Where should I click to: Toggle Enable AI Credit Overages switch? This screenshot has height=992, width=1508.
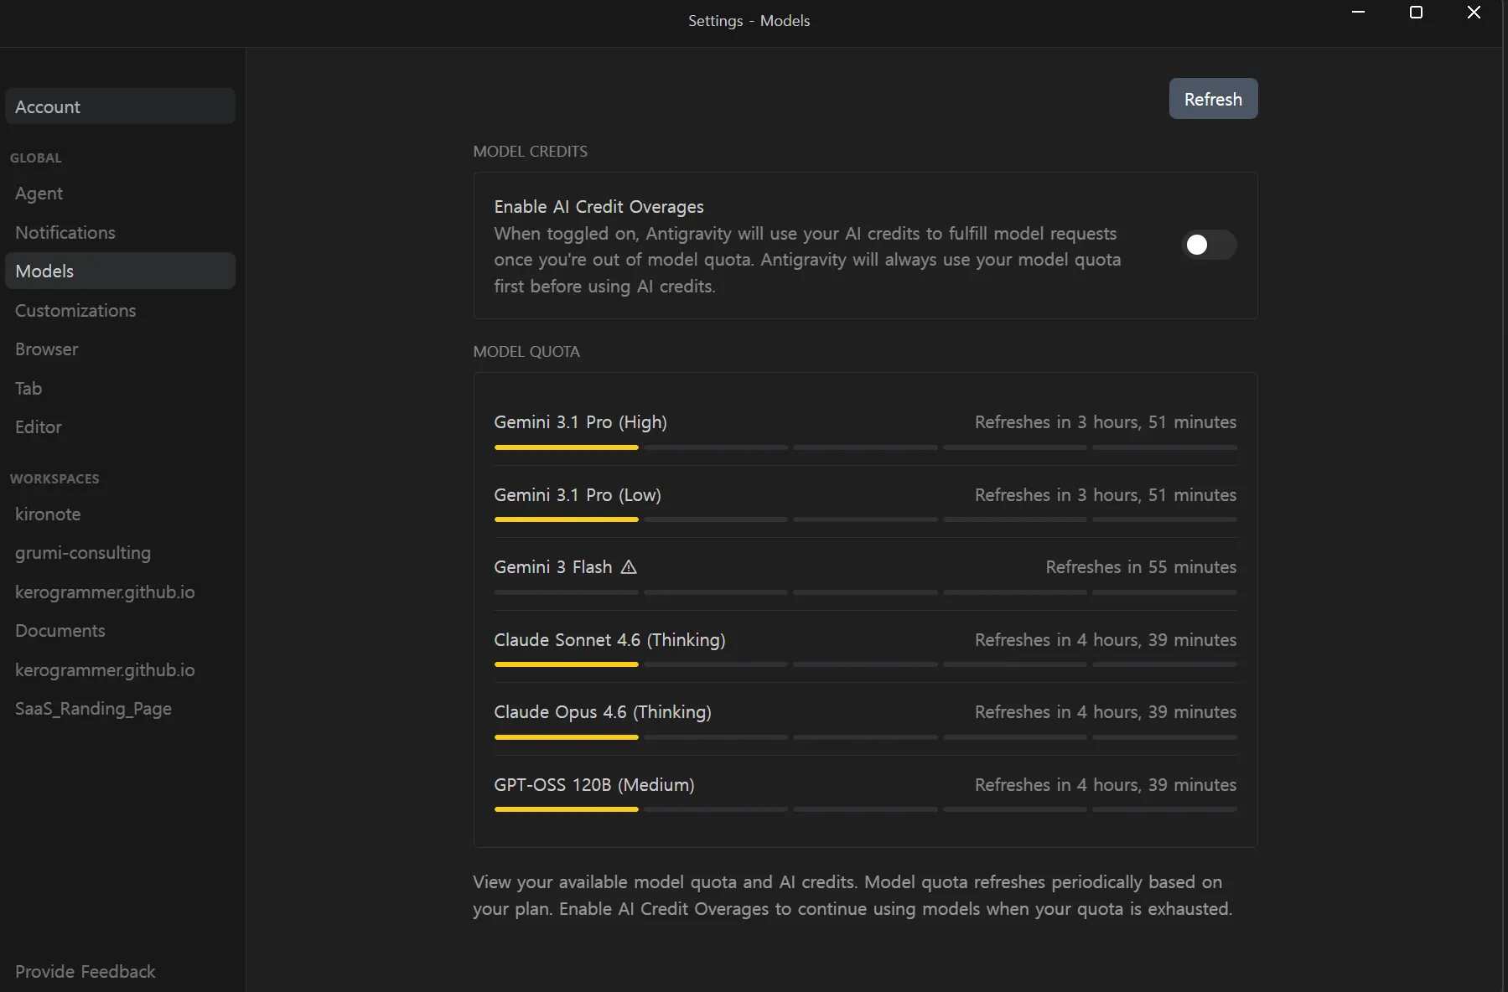[x=1208, y=245]
